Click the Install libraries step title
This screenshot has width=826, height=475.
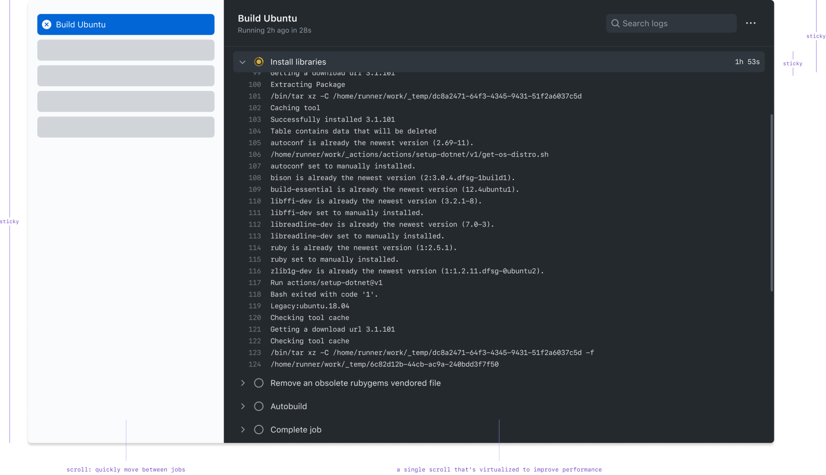(298, 62)
